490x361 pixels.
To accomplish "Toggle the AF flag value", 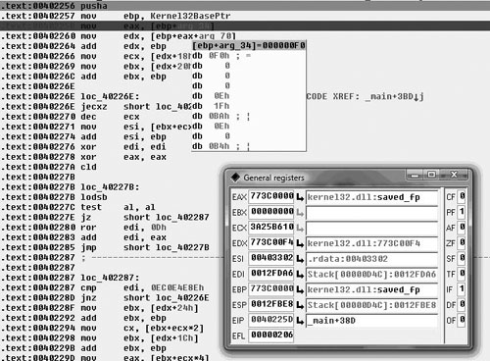I will pos(462,228).
